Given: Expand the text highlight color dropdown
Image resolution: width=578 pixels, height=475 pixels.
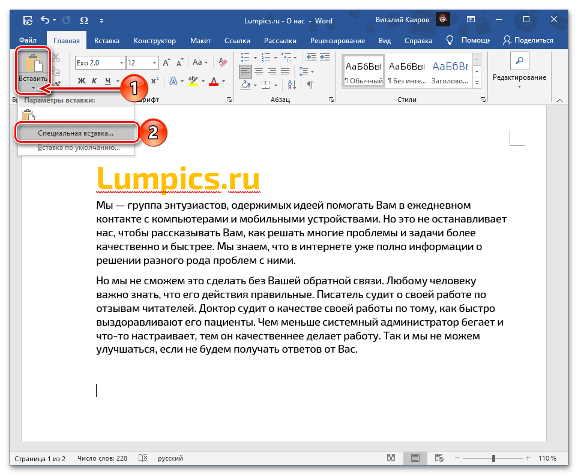Looking at the screenshot, I should pos(203,80).
